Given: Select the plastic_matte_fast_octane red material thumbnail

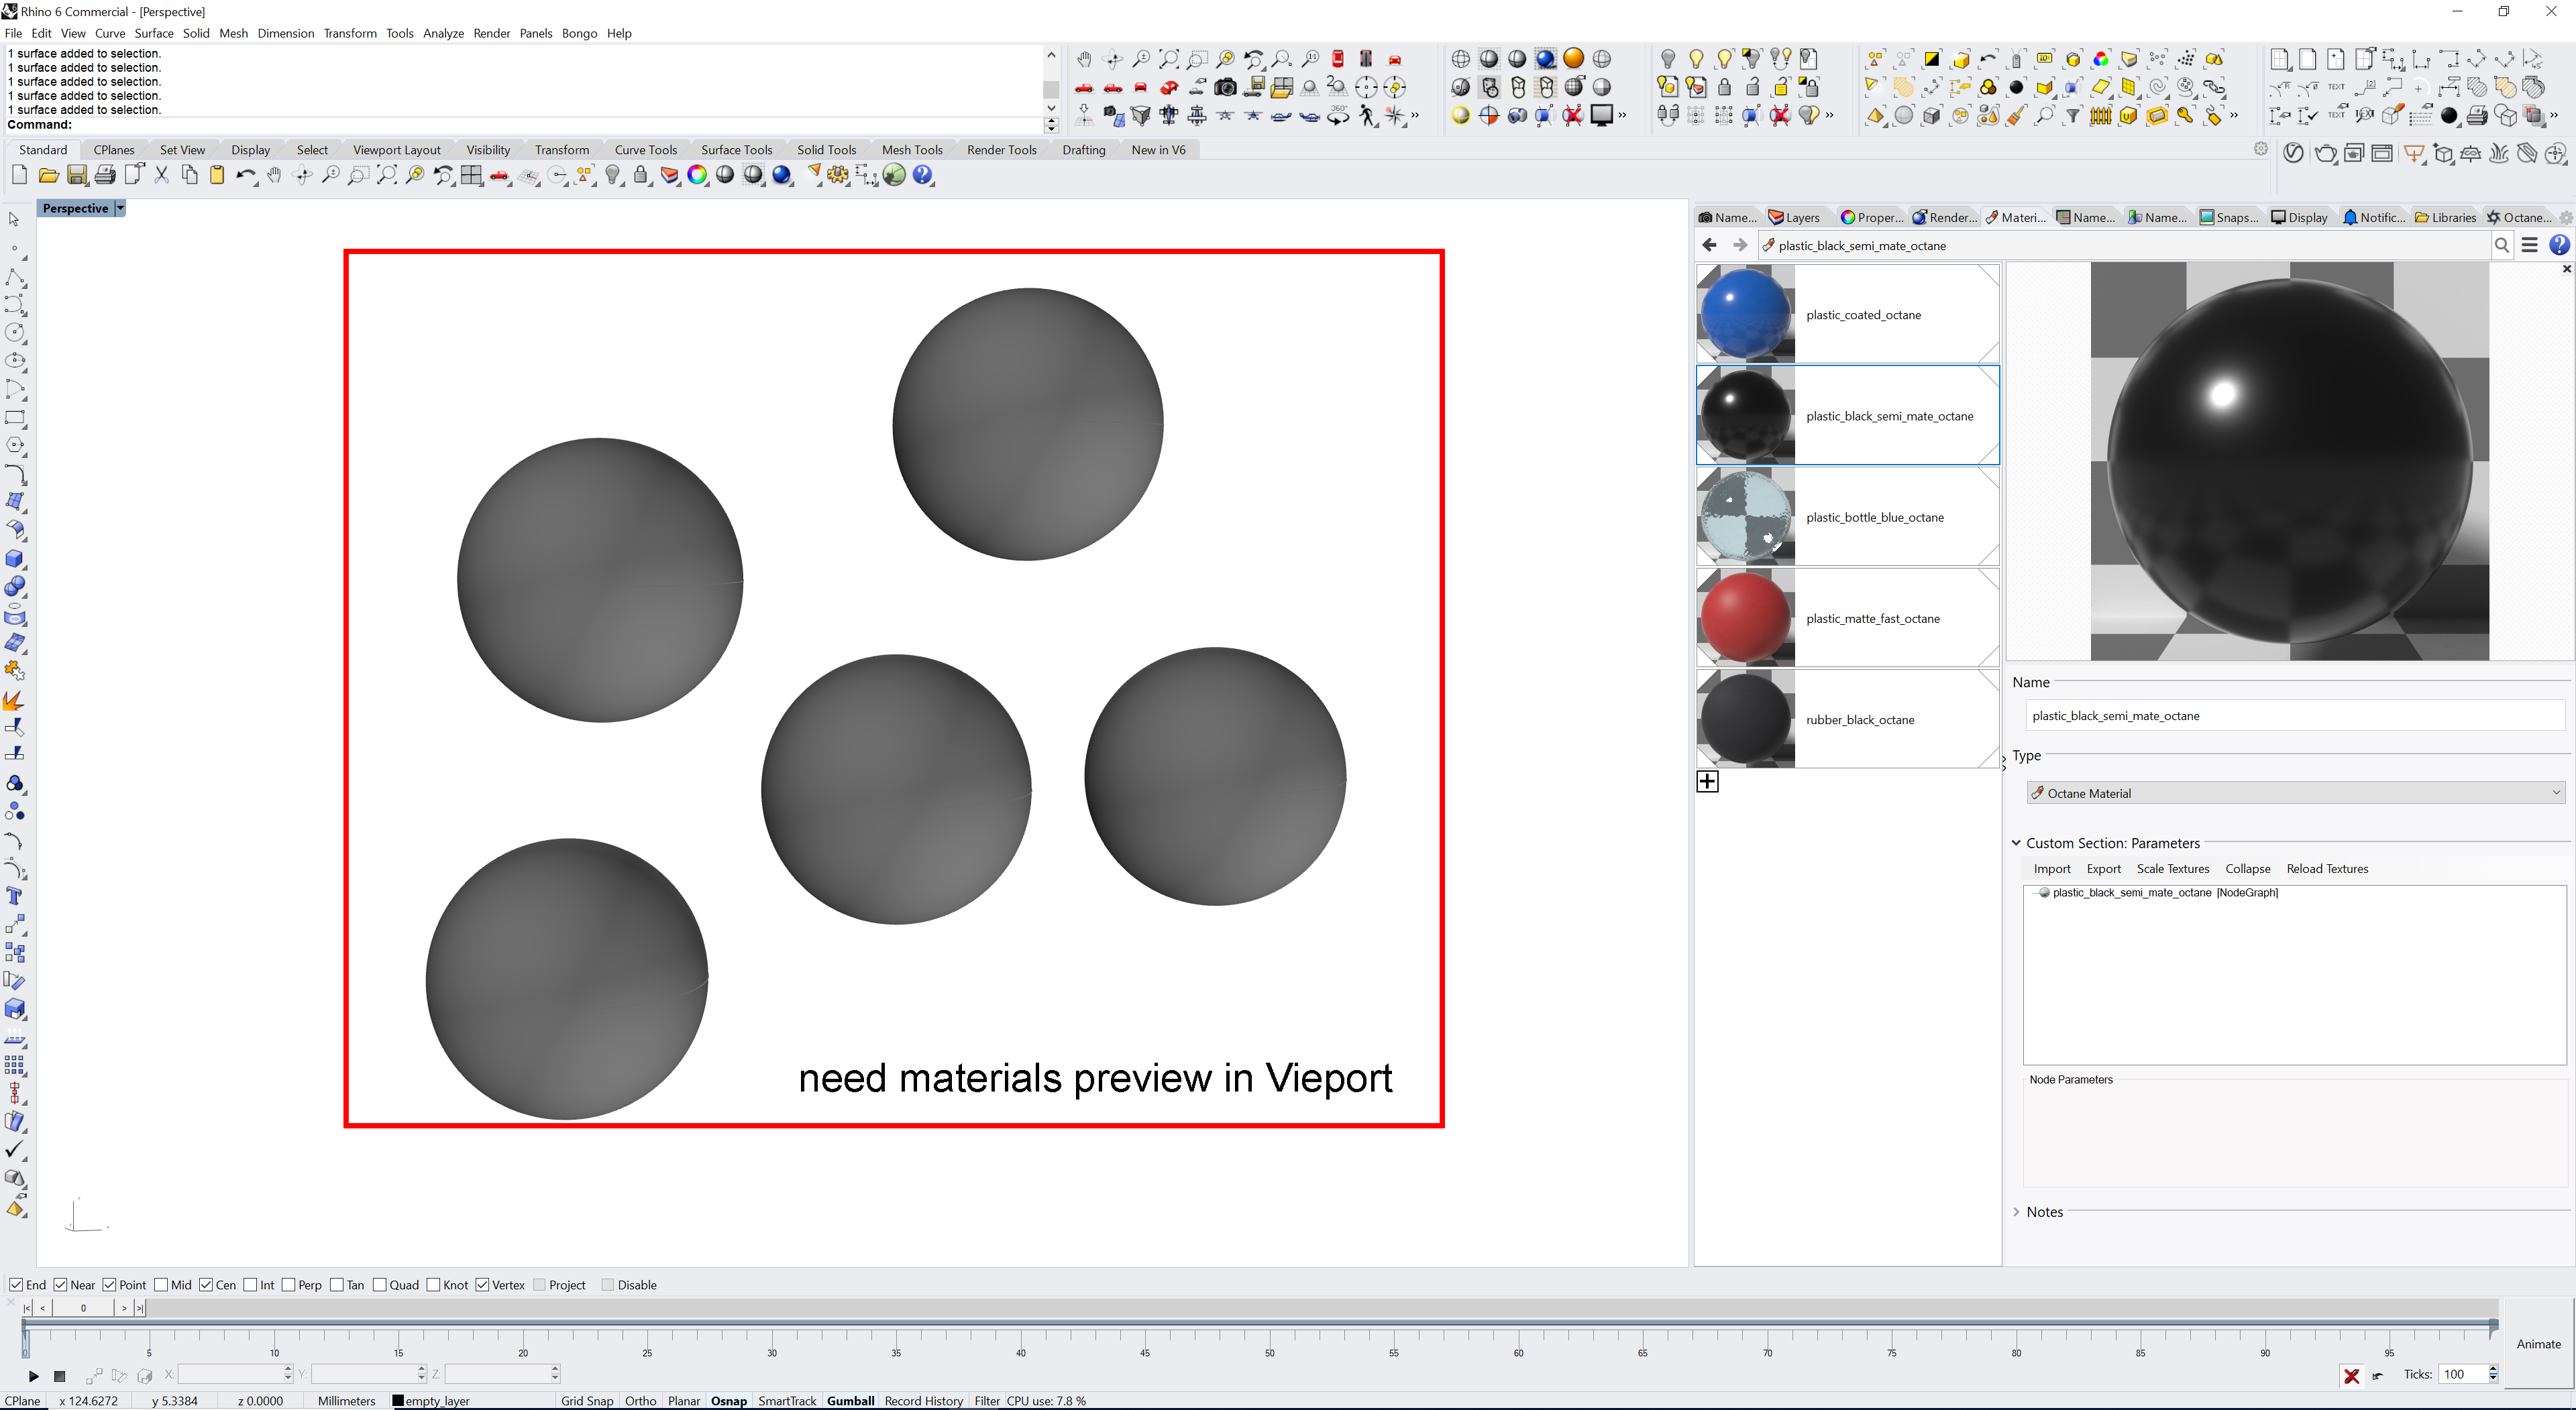Looking at the screenshot, I should pos(1745,619).
